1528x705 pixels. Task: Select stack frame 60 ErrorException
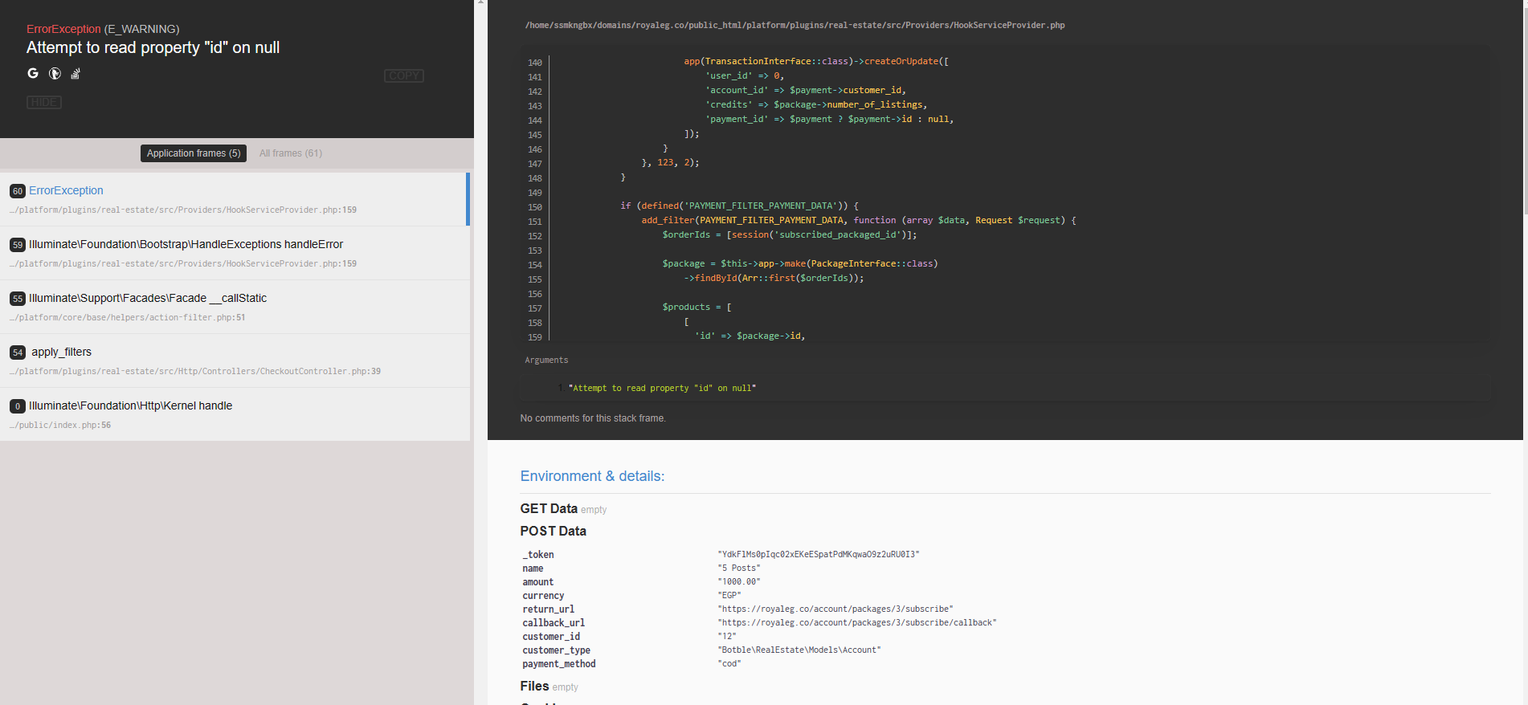[x=233, y=199]
